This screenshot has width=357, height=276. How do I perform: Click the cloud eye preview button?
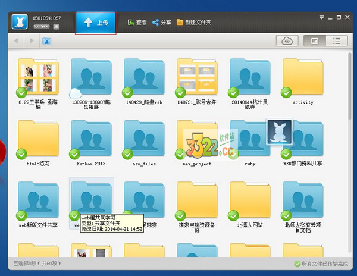(287, 41)
